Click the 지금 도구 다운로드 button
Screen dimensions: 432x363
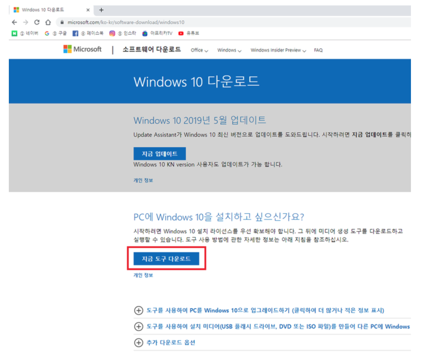click(166, 259)
